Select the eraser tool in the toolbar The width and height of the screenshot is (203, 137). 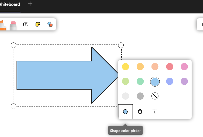click(x=13, y=25)
